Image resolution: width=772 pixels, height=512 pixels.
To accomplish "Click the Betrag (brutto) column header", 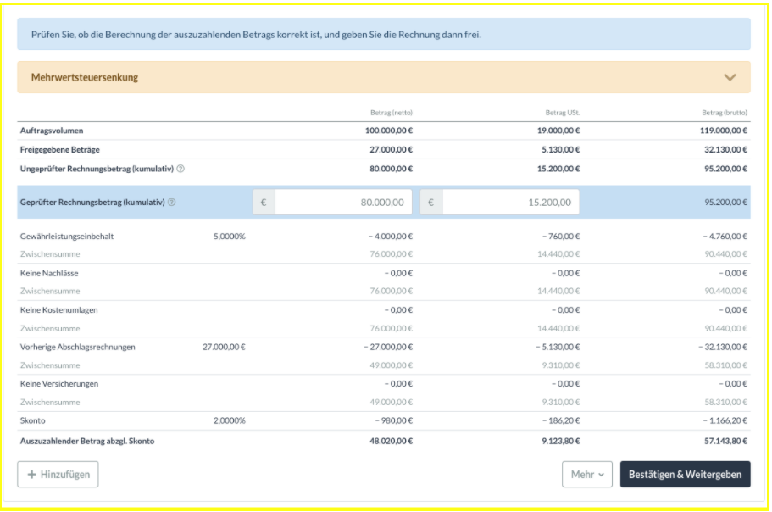I will click(725, 113).
